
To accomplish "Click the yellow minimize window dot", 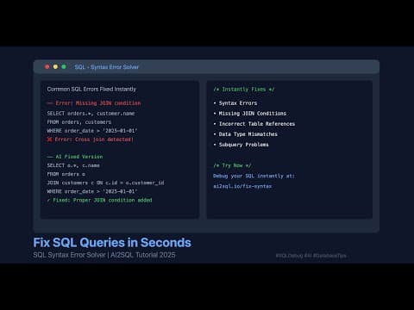I will [55, 67].
